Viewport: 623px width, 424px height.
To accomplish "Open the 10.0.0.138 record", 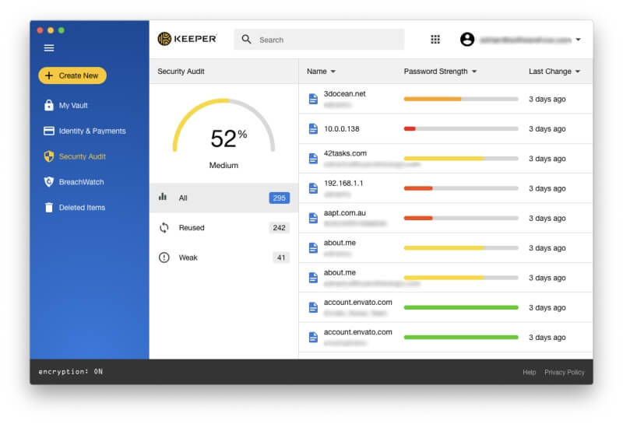I will pos(445,128).
